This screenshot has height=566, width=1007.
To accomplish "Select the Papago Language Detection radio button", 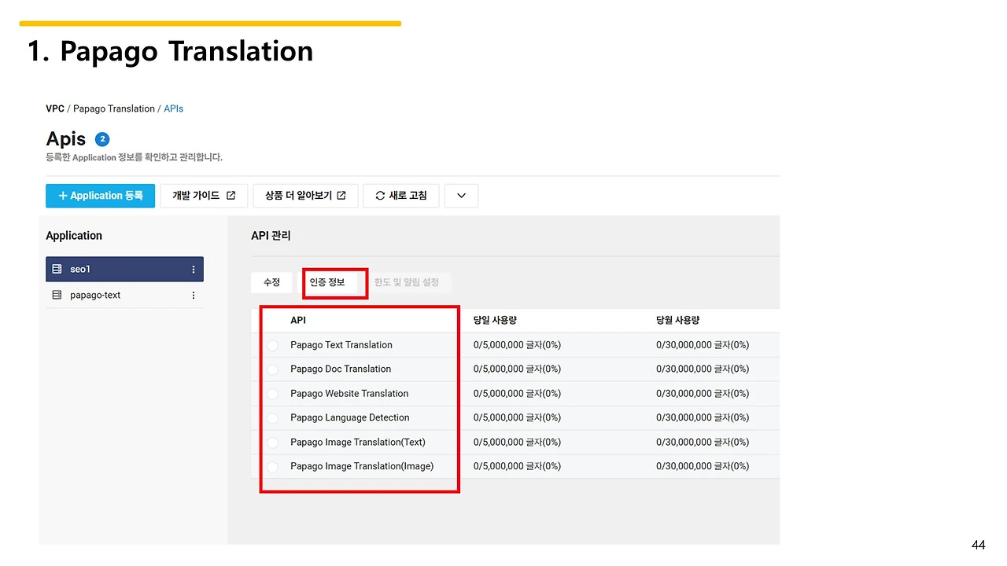I will (x=272, y=418).
